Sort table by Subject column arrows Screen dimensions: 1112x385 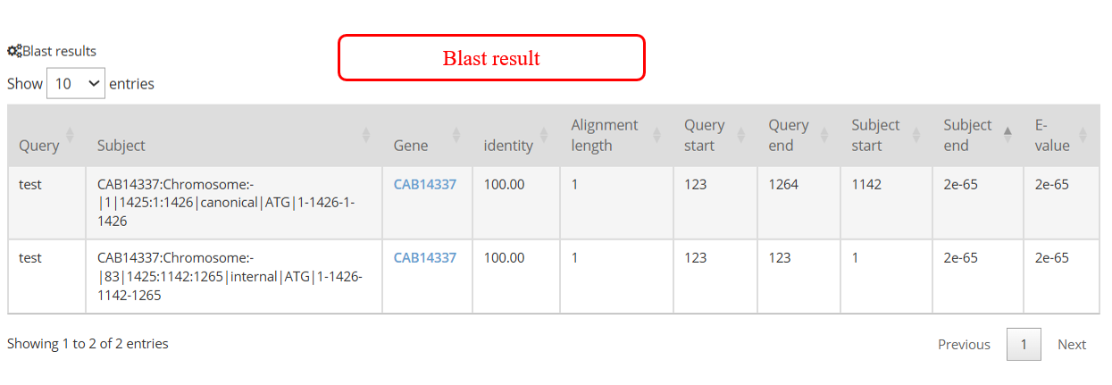[x=365, y=136]
